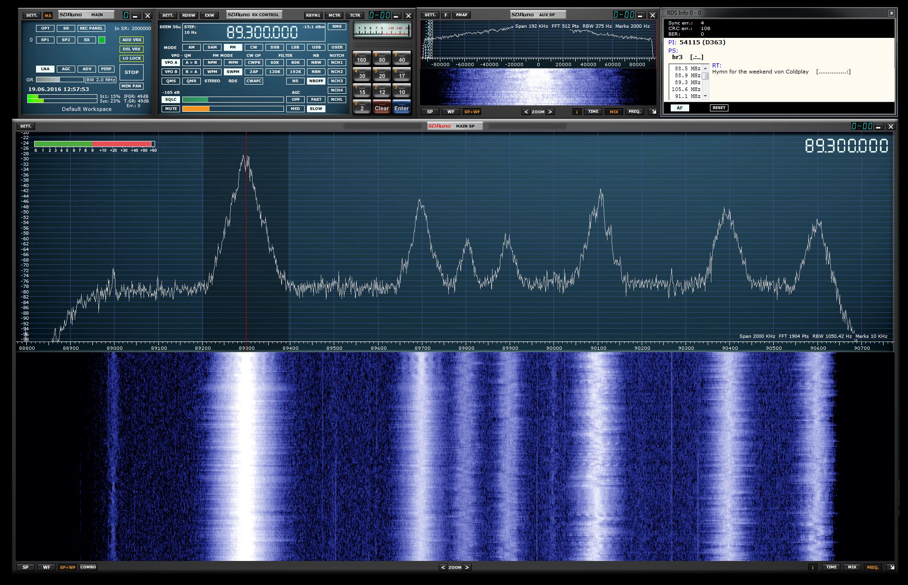Select the 20 band keypad key
This screenshot has width=908, height=585.
tap(382, 74)
